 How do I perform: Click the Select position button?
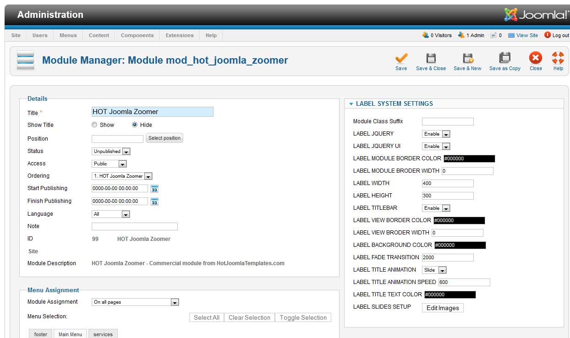click(164, 138)
